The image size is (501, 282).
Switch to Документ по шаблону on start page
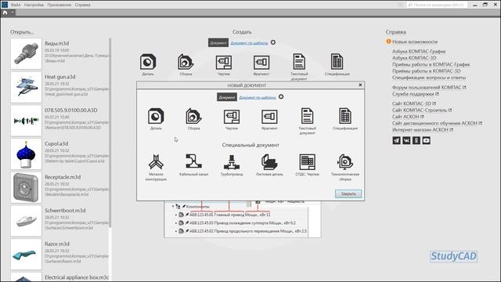pos(249,43)
